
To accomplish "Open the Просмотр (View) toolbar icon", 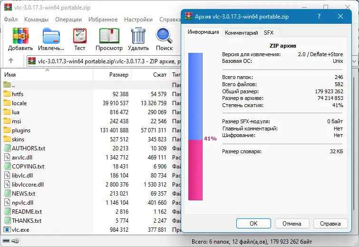I will (109, 36).
